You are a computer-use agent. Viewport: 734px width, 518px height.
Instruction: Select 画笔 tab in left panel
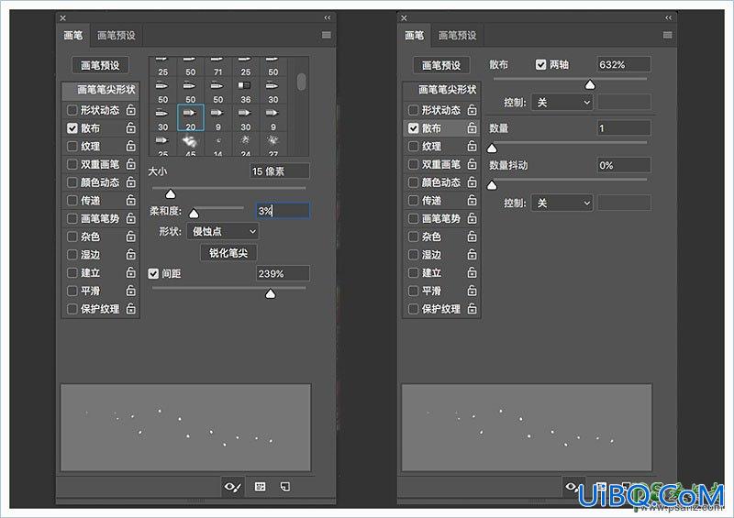tap(73, 35)
